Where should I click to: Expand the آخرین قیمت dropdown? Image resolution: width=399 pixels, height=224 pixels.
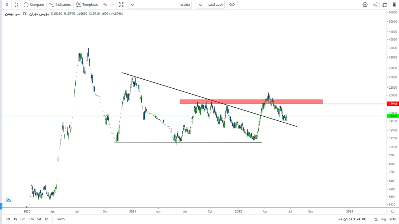(x=211, y=5)
